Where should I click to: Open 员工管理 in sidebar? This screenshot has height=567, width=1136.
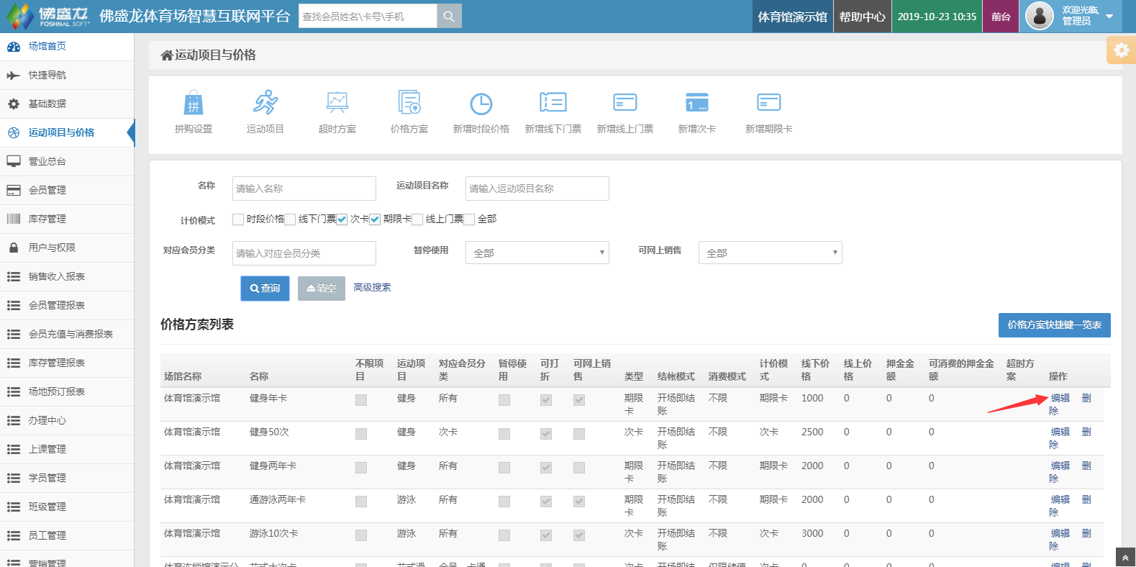pos(67,536)
